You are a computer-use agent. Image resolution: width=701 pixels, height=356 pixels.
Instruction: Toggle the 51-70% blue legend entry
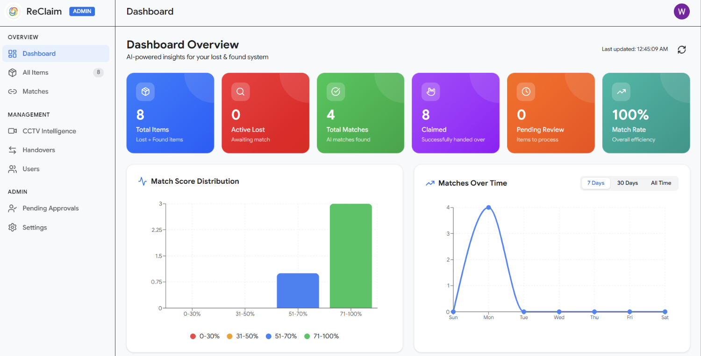click(x=281, y=336)
